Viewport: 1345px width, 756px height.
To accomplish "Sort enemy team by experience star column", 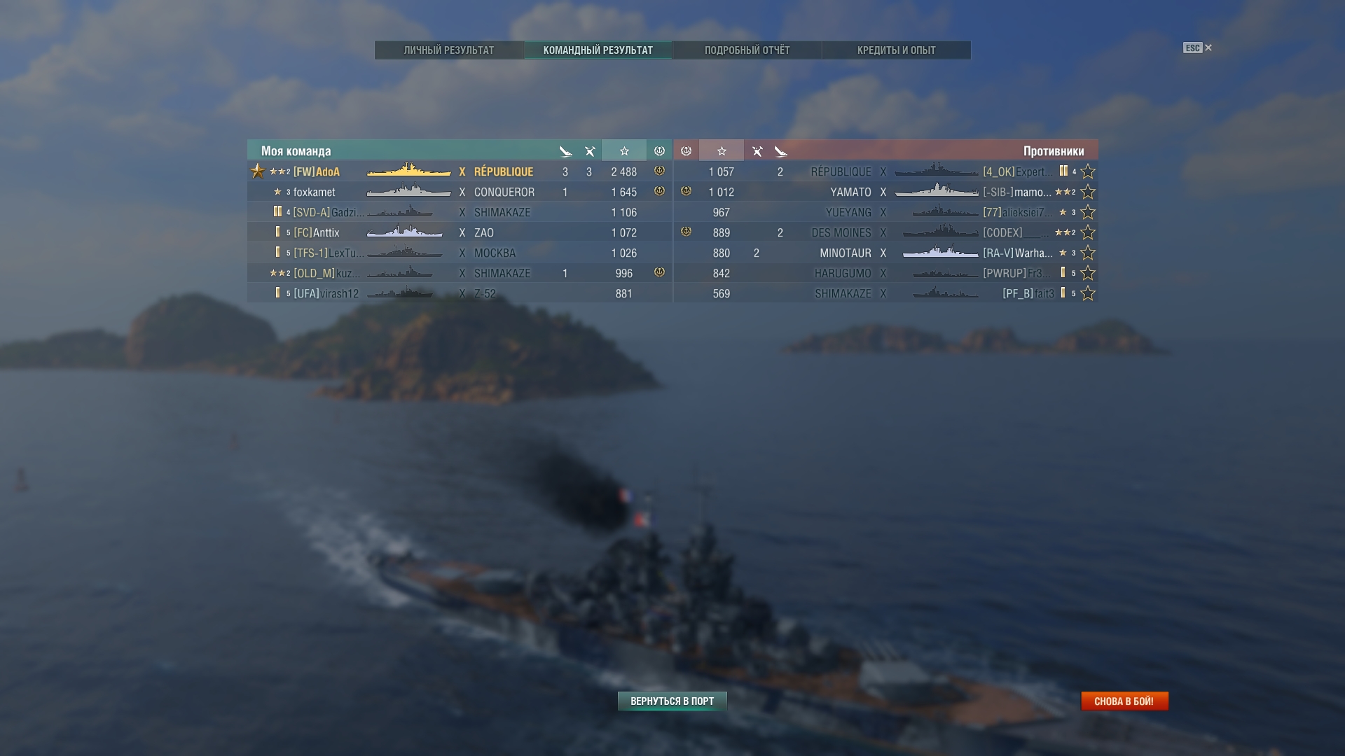I will coord(722,150).
